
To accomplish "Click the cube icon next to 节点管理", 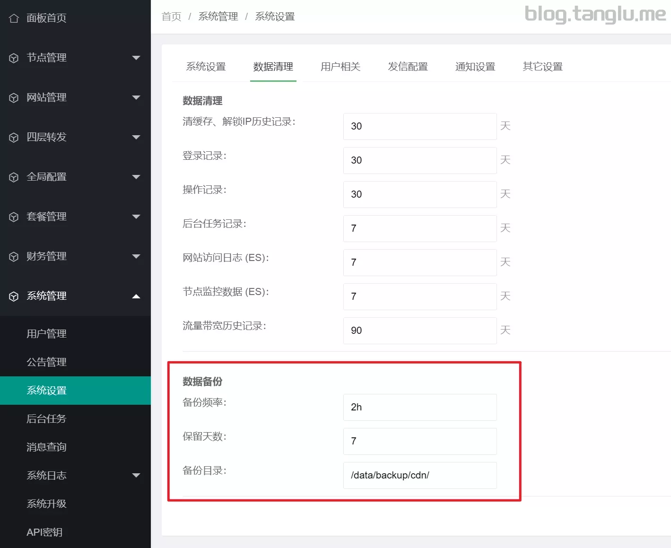I will (14, 58).
